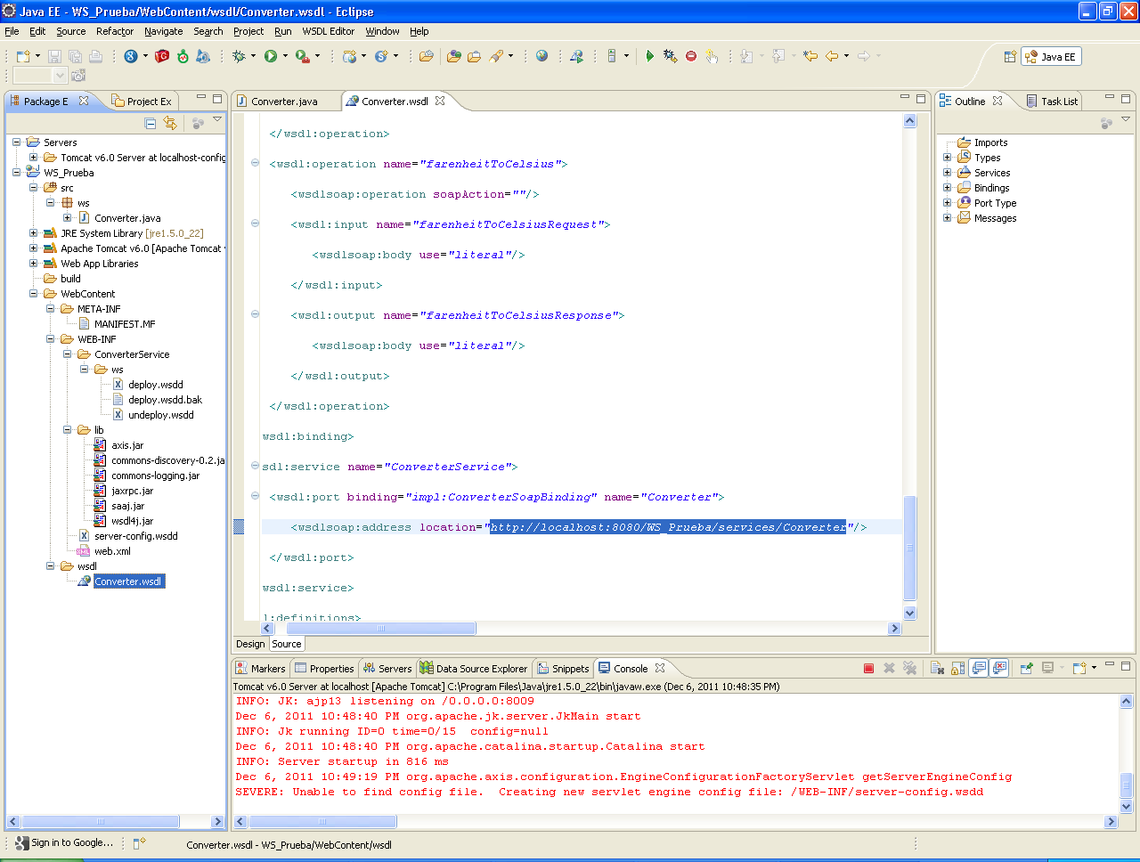Open the Refactor menu

(x=115, y=31)
